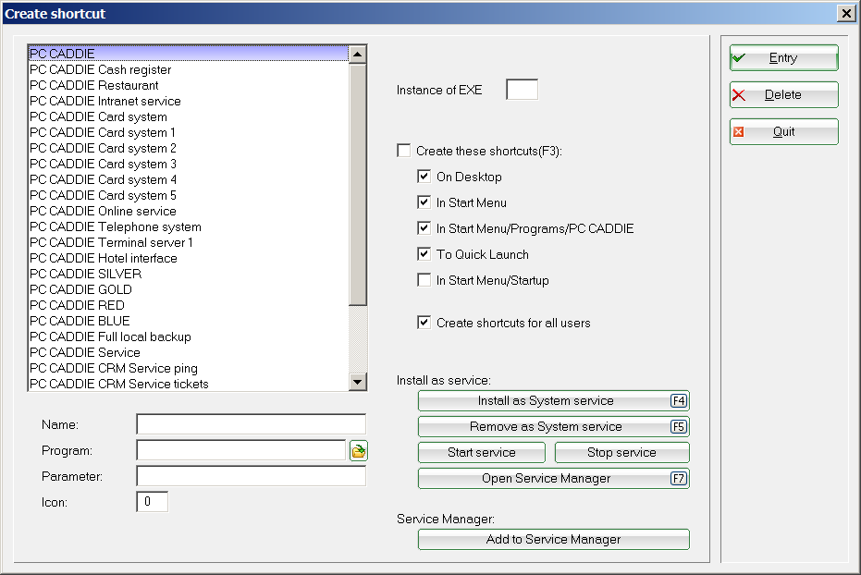This screenshot has width=861, height=575.
Task: Uncheck To Quick Launch option
Action: tap(424, 253)
